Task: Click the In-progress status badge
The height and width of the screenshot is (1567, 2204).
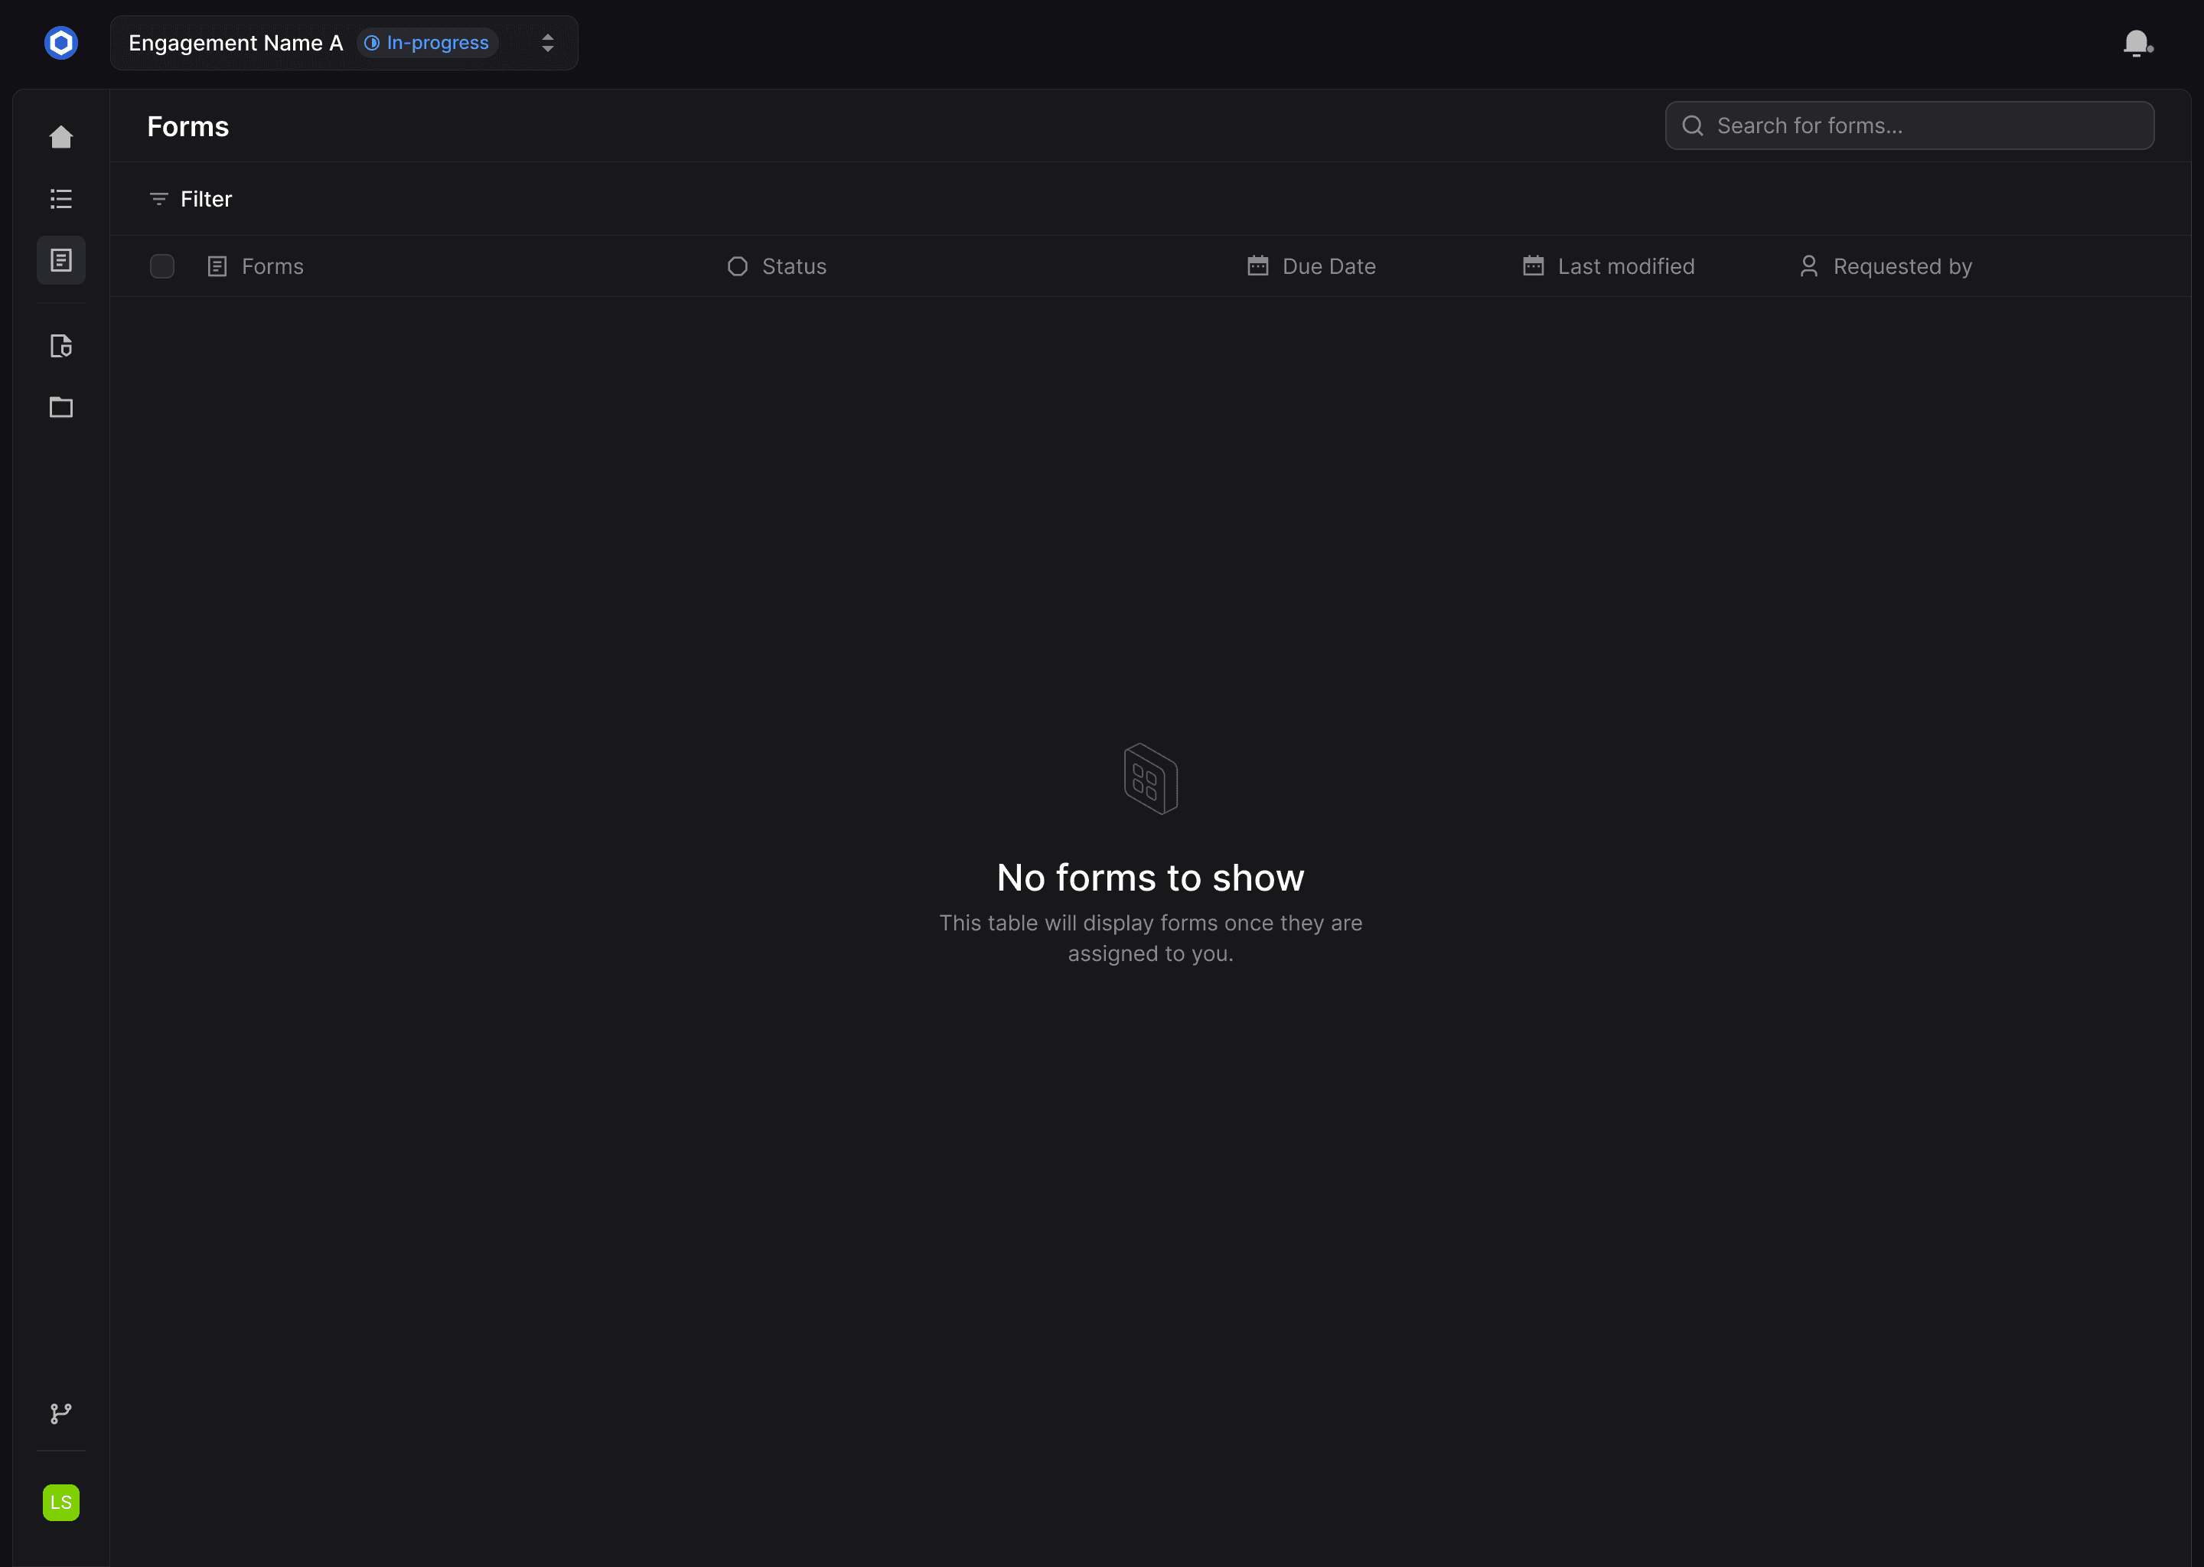Action: 426,42
